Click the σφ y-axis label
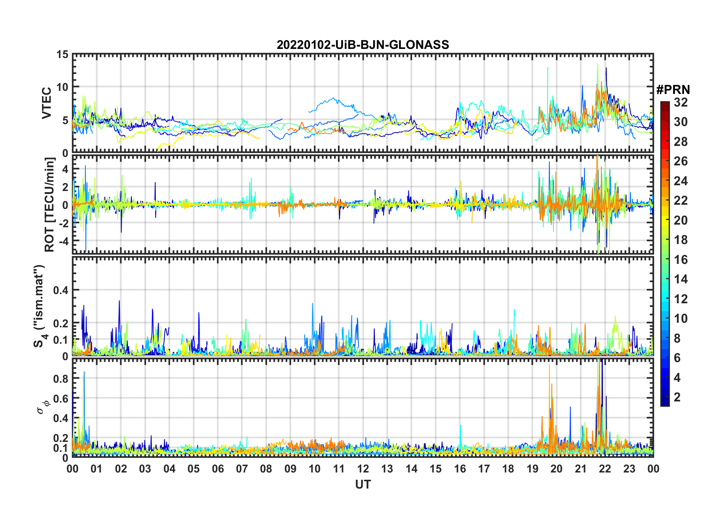The height and width of the screenshot is (508, 726). [x=42, y=407]
